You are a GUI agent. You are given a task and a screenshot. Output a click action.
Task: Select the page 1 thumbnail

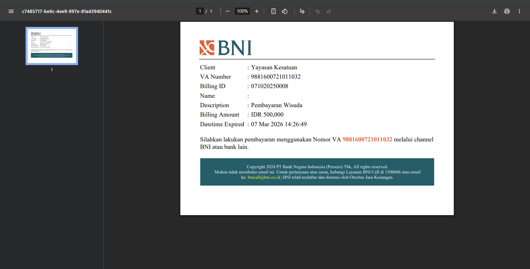pos(52,46)
